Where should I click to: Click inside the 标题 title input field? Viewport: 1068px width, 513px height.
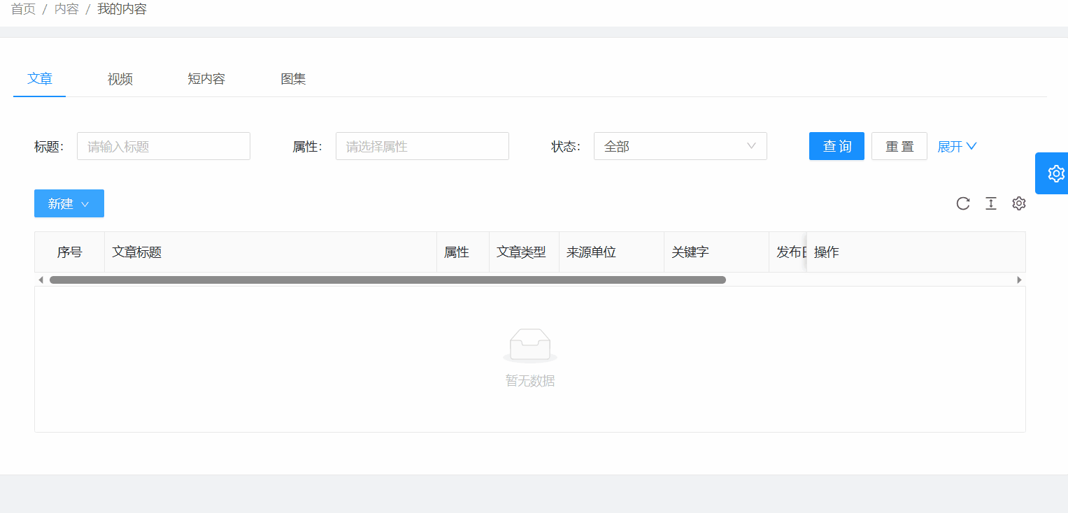click(x=163, y=146)
